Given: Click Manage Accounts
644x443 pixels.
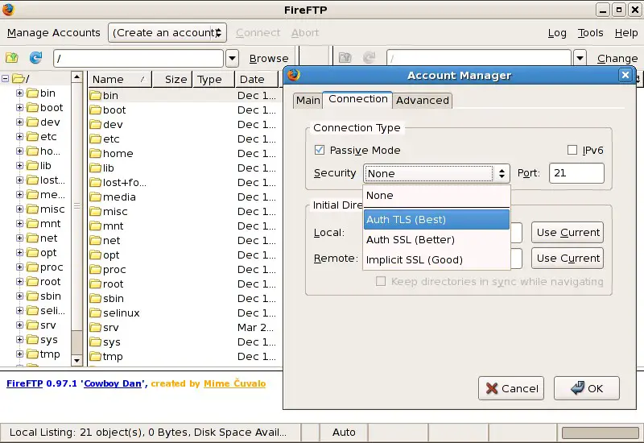Looking at the screenshot, I should (x=53, y=32).
